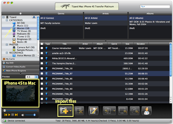Click the eject device icon beside Tipard
173x124 pixels.
click(34, 17)
